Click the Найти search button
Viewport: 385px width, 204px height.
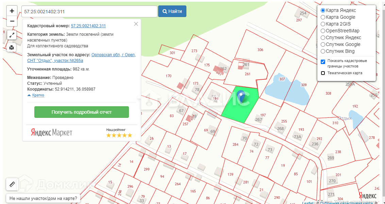tap(172, 11)
